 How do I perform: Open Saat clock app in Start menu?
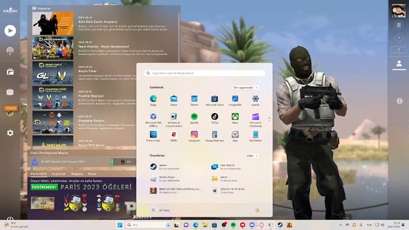coord(235,136)
